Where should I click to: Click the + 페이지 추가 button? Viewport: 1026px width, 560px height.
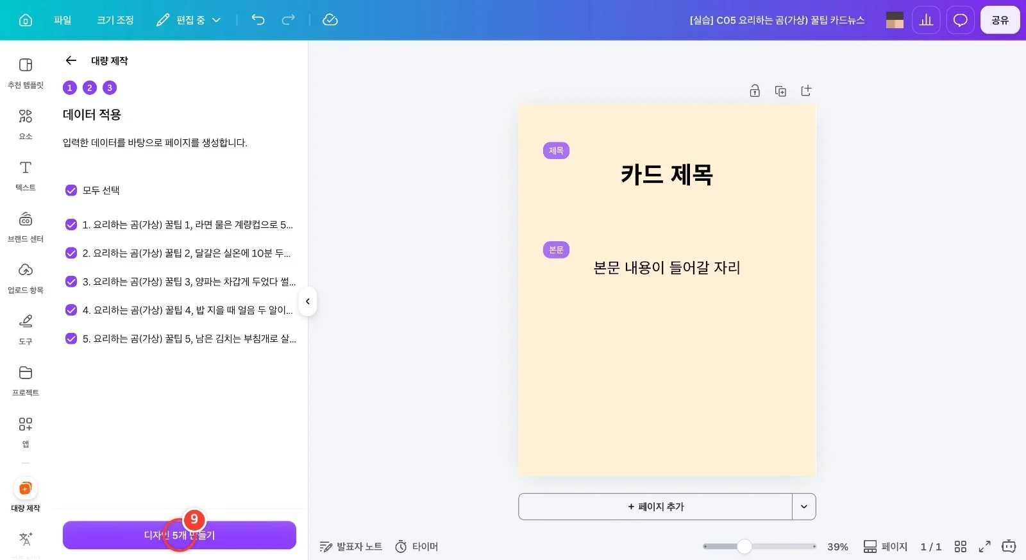point(655,507)
